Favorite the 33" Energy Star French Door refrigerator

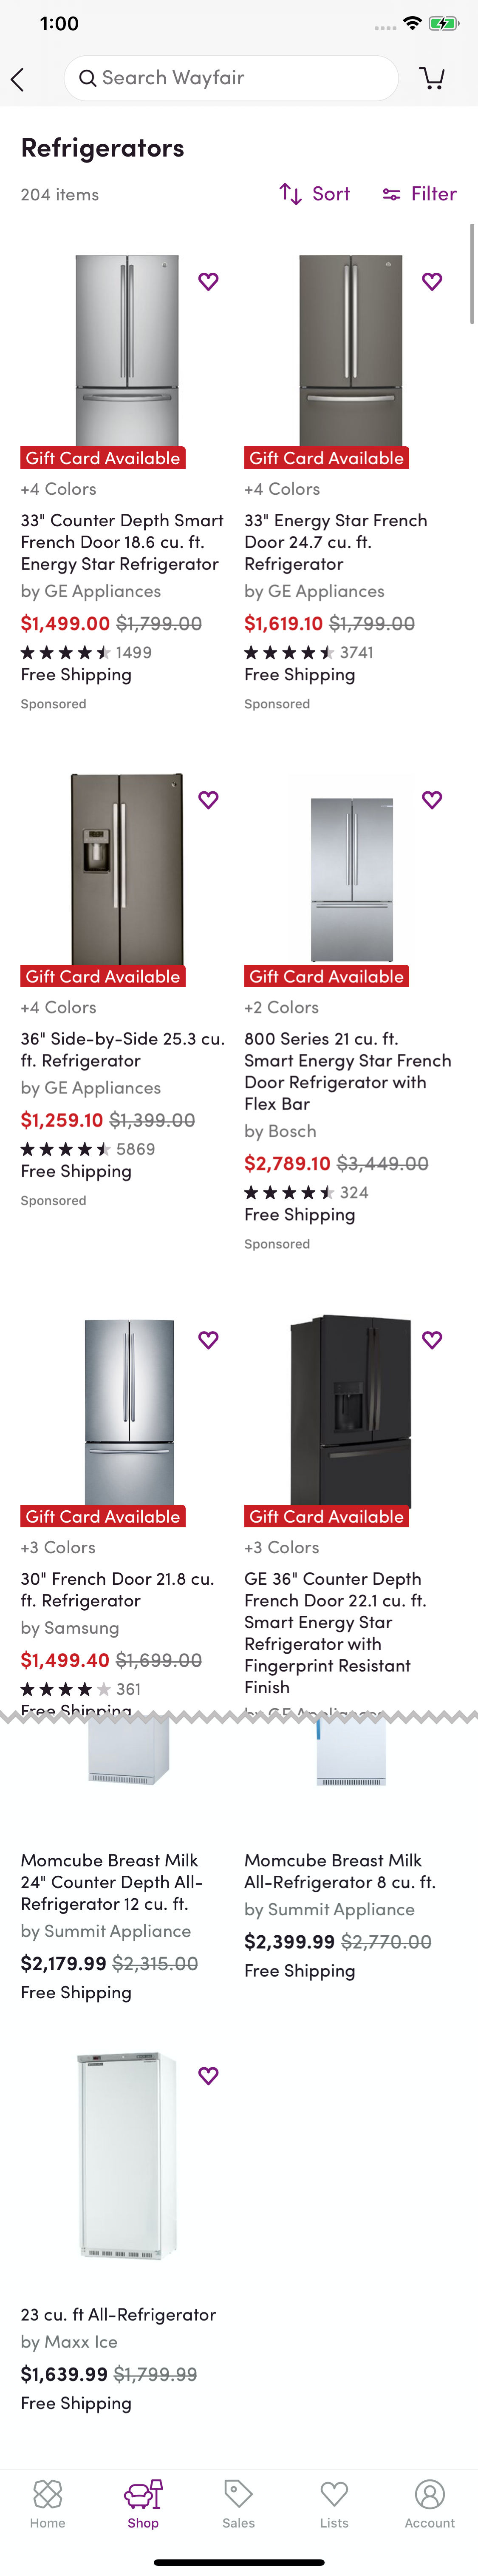(431, 282)
